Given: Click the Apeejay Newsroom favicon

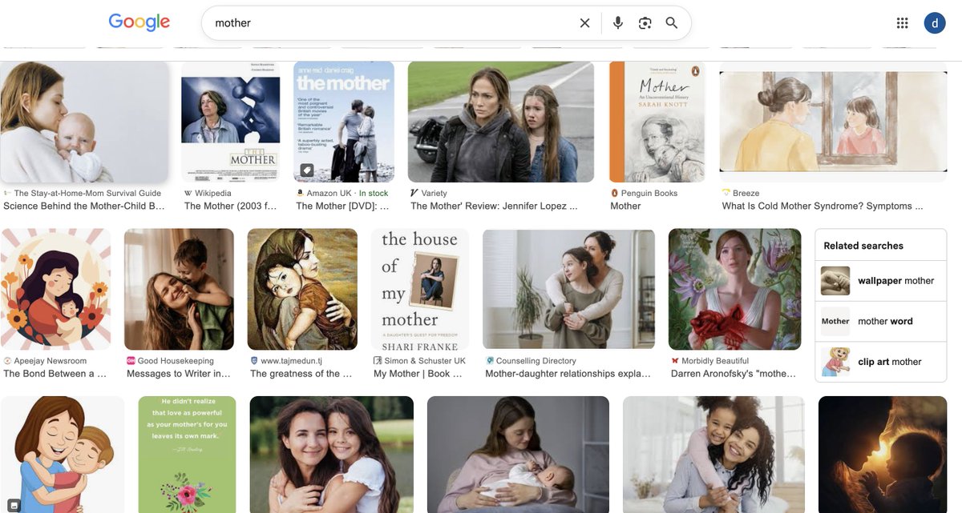Looking at the screenshot, I should pyautogui.click(x=7, y=362).
